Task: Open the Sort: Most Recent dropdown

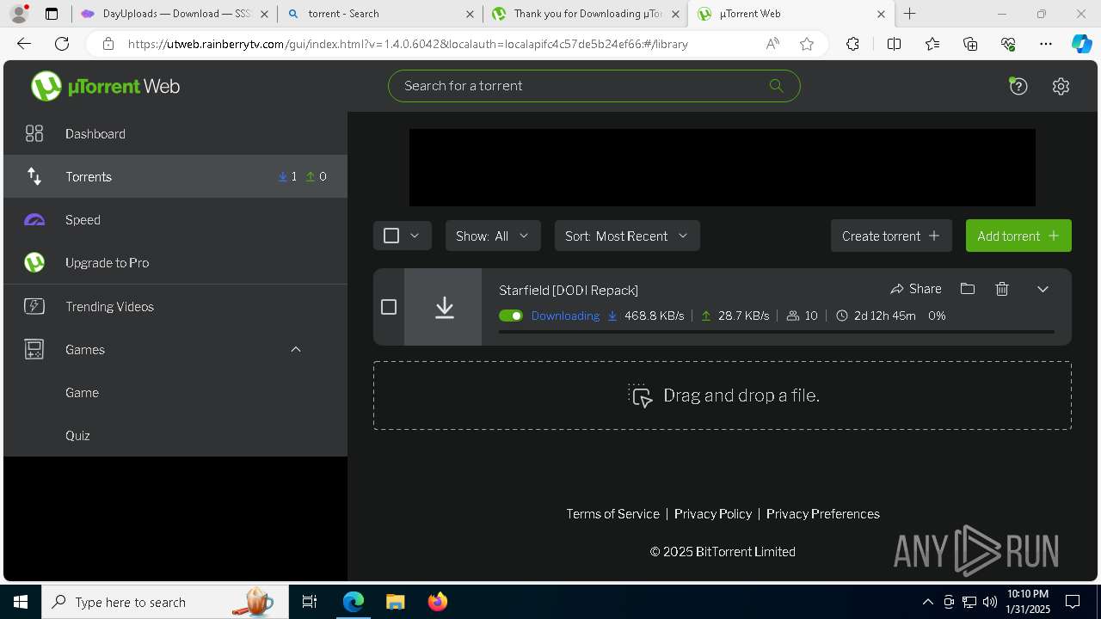Action: coord(627,236)
